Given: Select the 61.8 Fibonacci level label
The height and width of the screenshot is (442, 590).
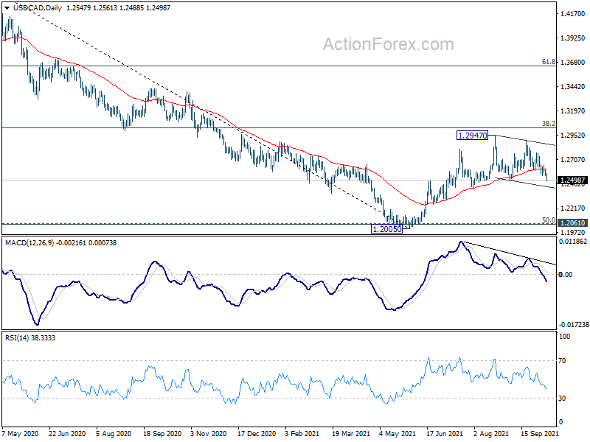Looking at the screenshot, I should click(548, 62).
